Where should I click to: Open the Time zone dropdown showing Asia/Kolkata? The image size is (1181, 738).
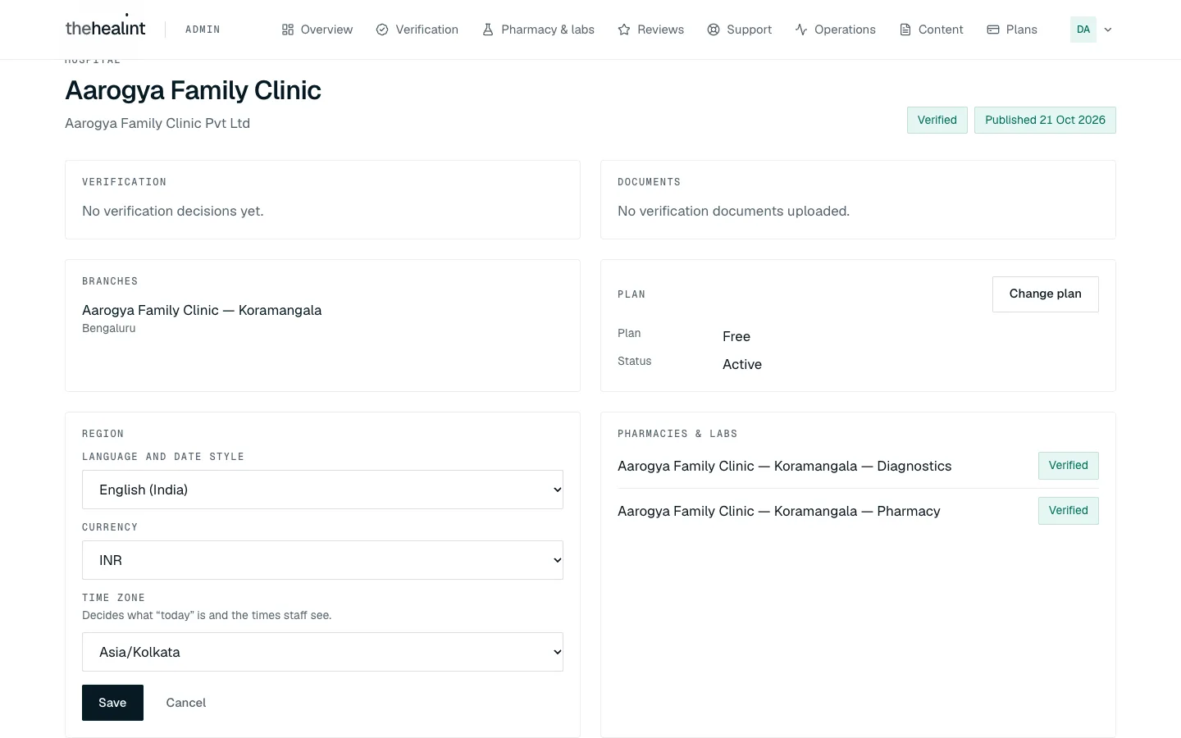(x=322, y=652)
